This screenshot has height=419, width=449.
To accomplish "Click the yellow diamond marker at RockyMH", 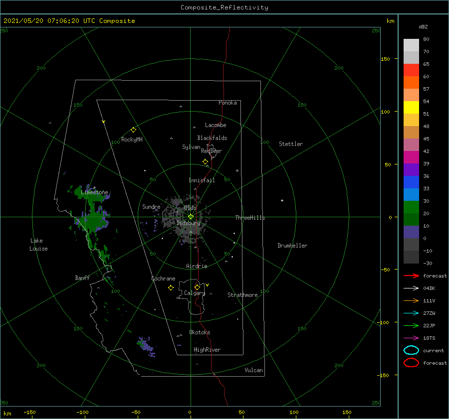I will point(133,130).
